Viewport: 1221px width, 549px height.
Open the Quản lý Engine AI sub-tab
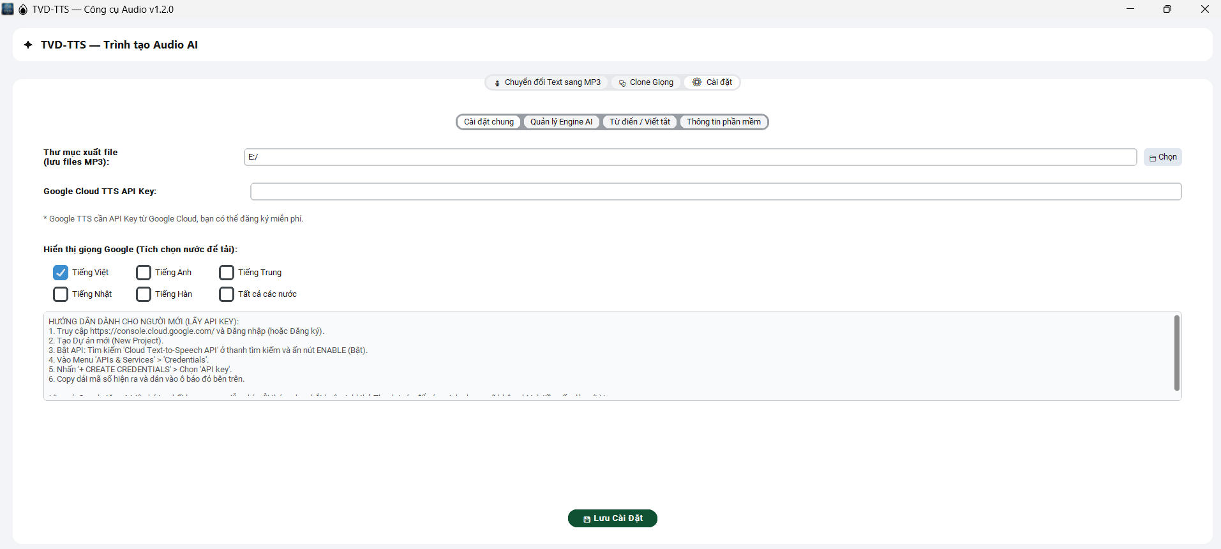[x=561, y=122]
